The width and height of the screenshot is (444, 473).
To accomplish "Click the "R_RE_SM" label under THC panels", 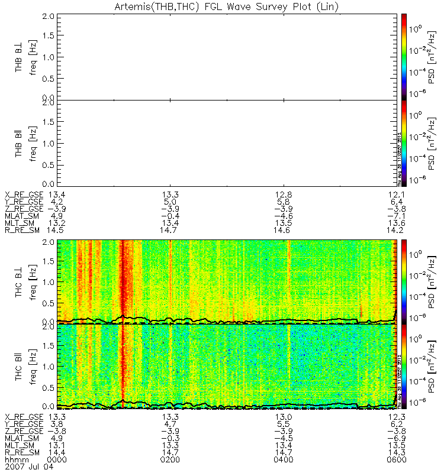I will tap(22, 453).
